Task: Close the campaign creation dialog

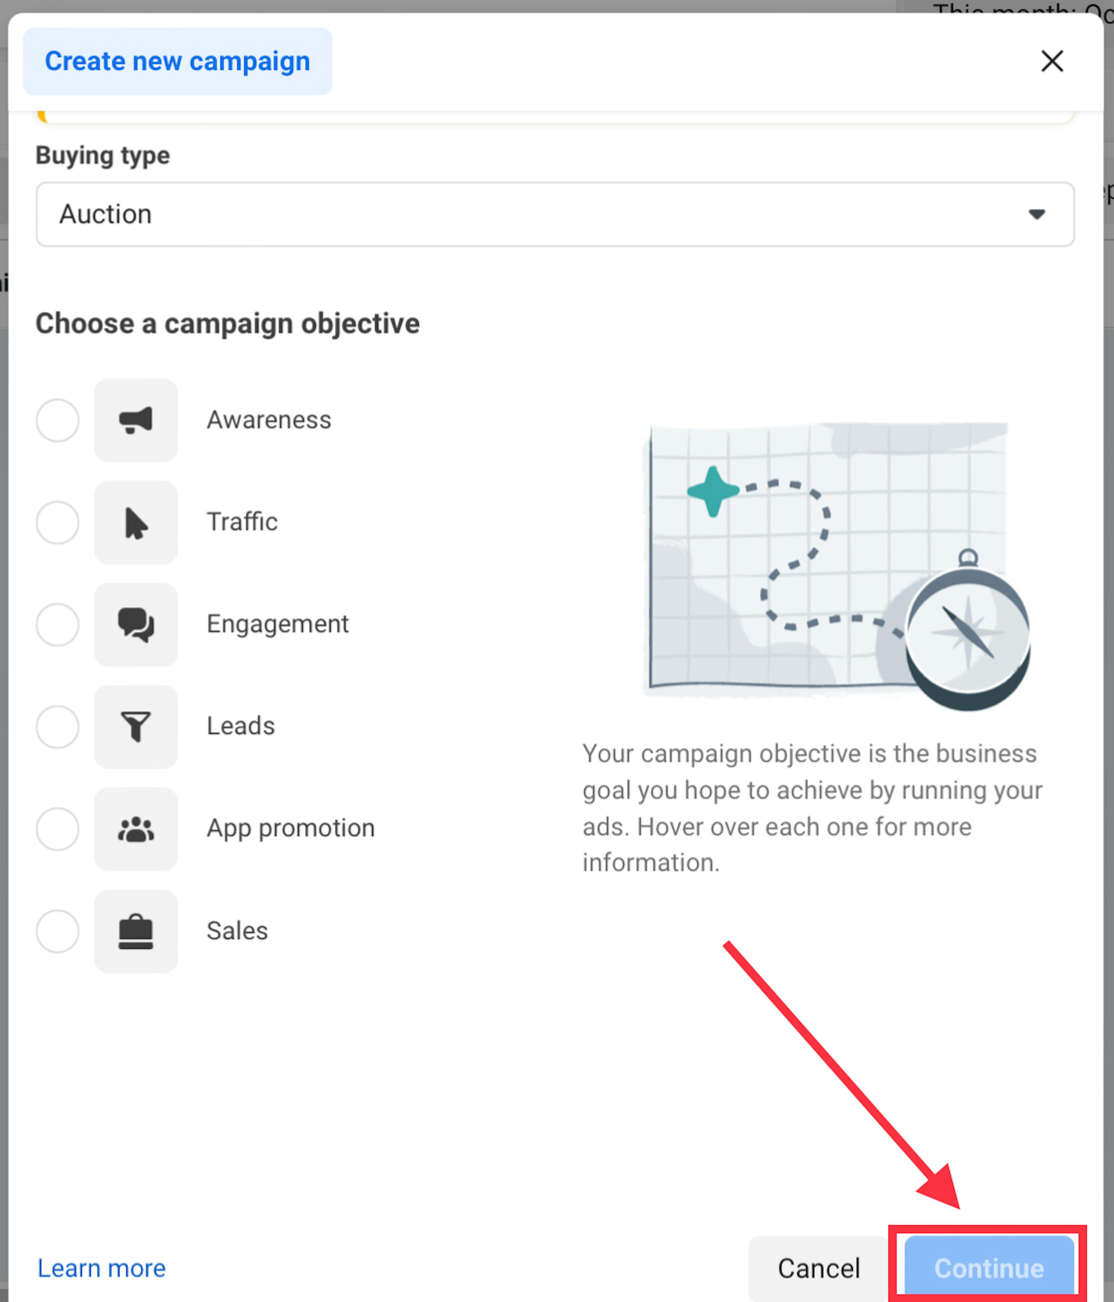Action: (1052, 61)
